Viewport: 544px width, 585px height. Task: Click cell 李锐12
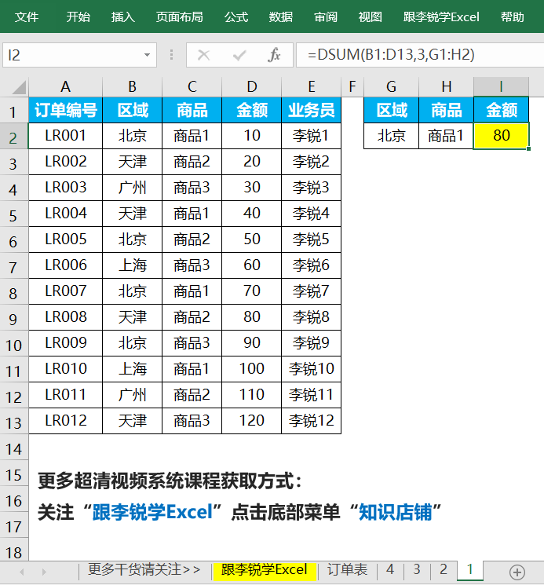(312, 421)
